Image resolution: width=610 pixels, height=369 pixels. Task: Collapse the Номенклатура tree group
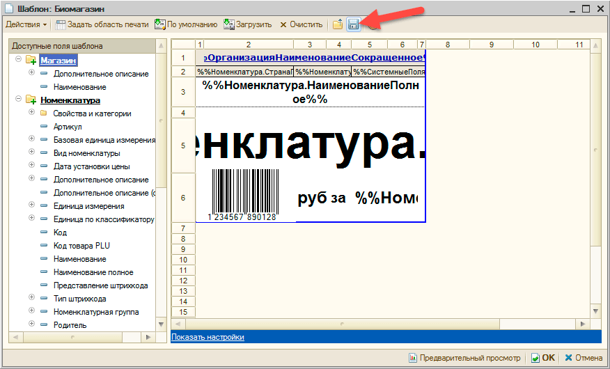pyautogui.click(x=18, y=99)
